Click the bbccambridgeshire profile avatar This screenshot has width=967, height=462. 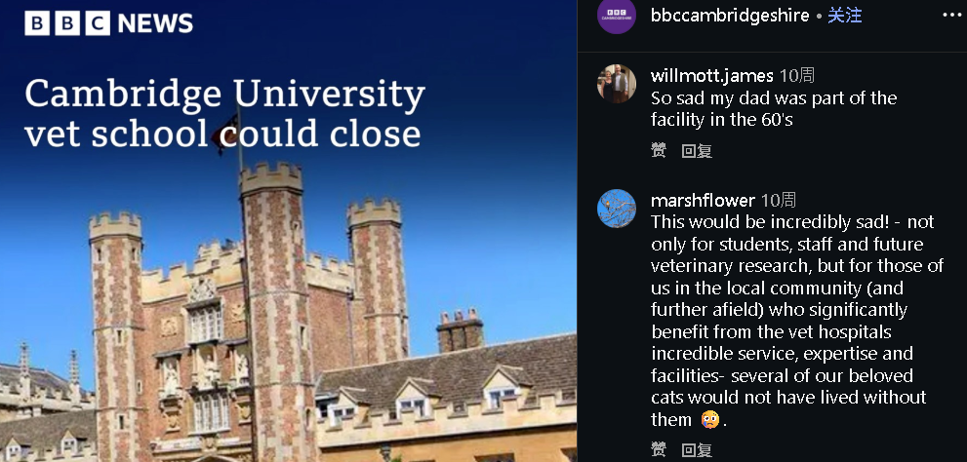(x=616, y=16)
